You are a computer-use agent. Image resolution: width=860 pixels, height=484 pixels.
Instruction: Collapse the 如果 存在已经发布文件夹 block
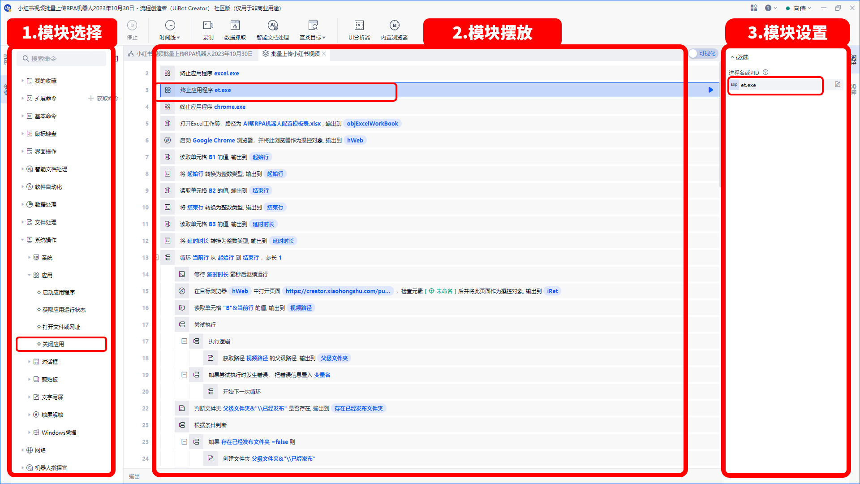(x=184, y=441)
